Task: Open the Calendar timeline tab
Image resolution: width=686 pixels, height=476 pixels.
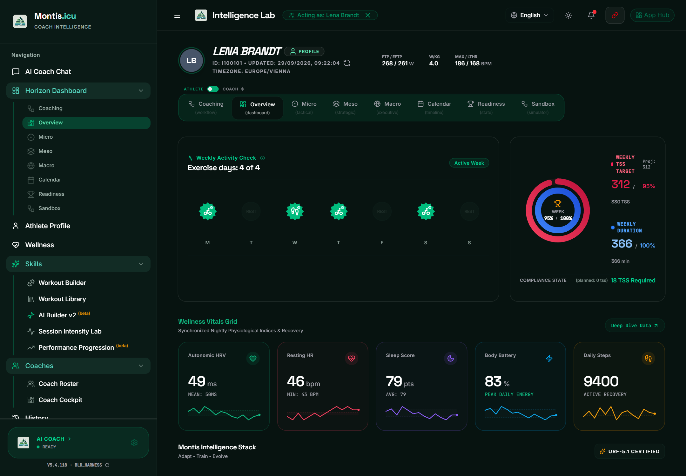Action: click(x=434, y=108)
